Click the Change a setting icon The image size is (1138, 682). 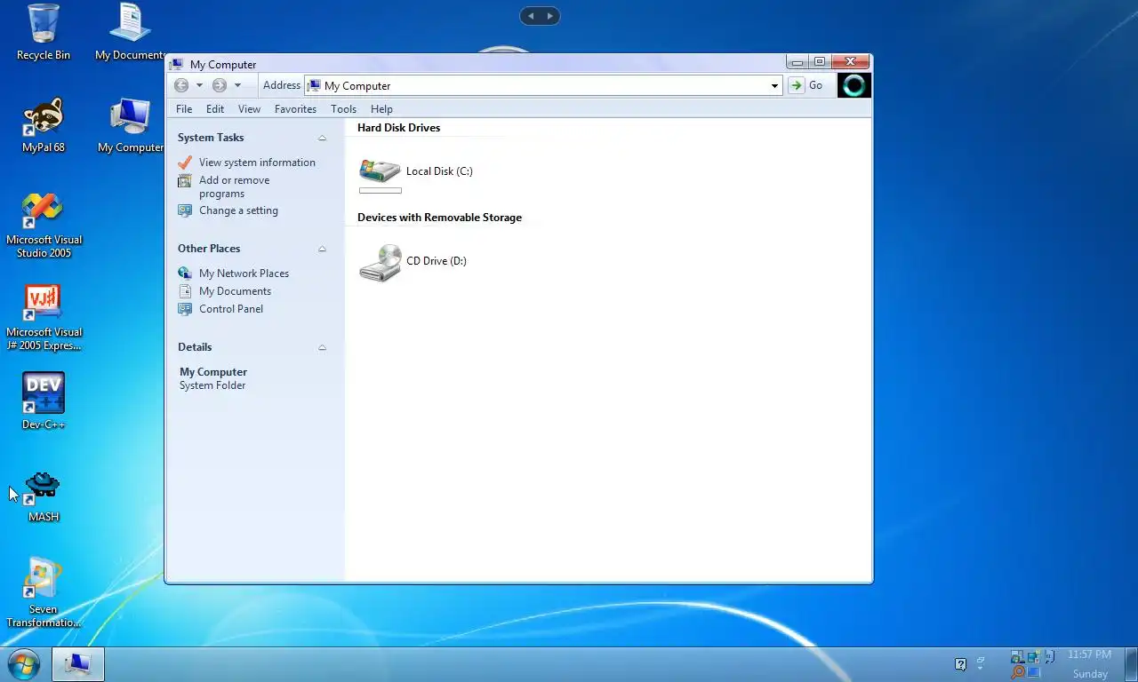point(185,210)
